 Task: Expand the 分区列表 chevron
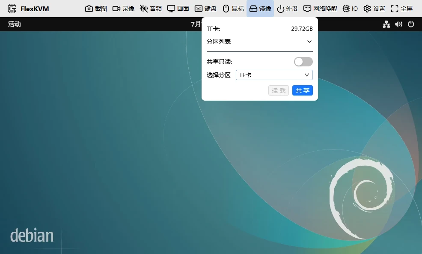click(x=309, y=42)
